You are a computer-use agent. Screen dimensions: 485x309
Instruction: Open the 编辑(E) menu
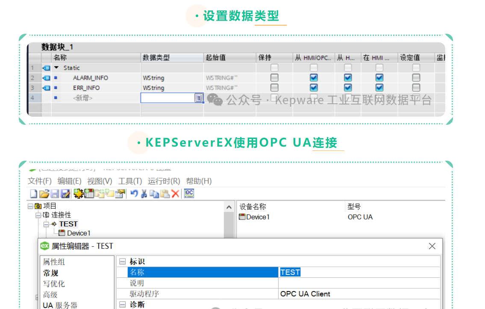[69, 181]
